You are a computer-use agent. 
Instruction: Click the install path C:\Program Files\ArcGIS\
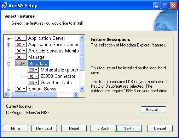tap(28, 113)
